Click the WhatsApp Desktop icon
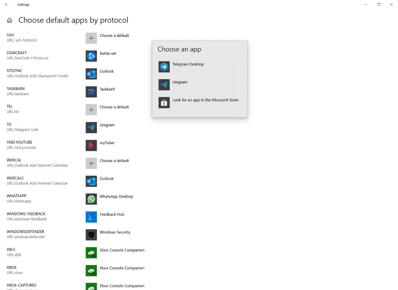The height and width of the screenshot is (290, 398). pyautogui.click(x=91, y=199)
